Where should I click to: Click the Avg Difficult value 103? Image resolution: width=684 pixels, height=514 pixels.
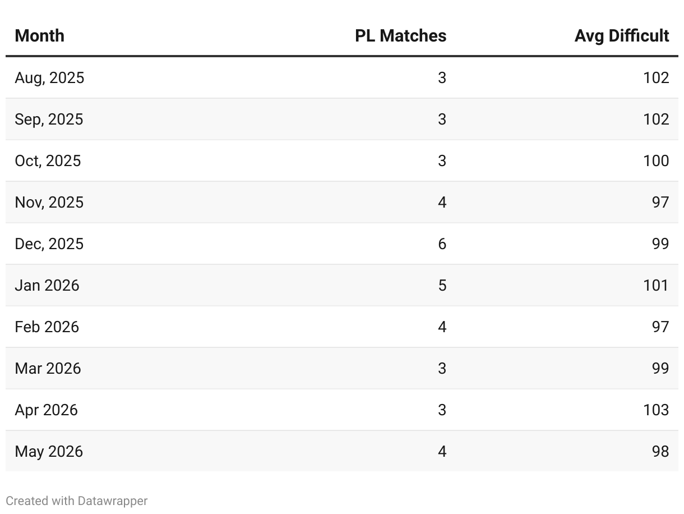coord(656,410)
